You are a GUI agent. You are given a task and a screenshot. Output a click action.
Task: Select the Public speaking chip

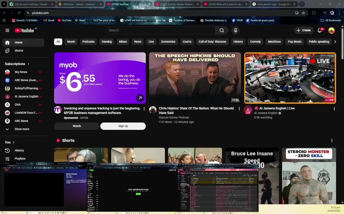pyautogui.click(x=319, y=42)
